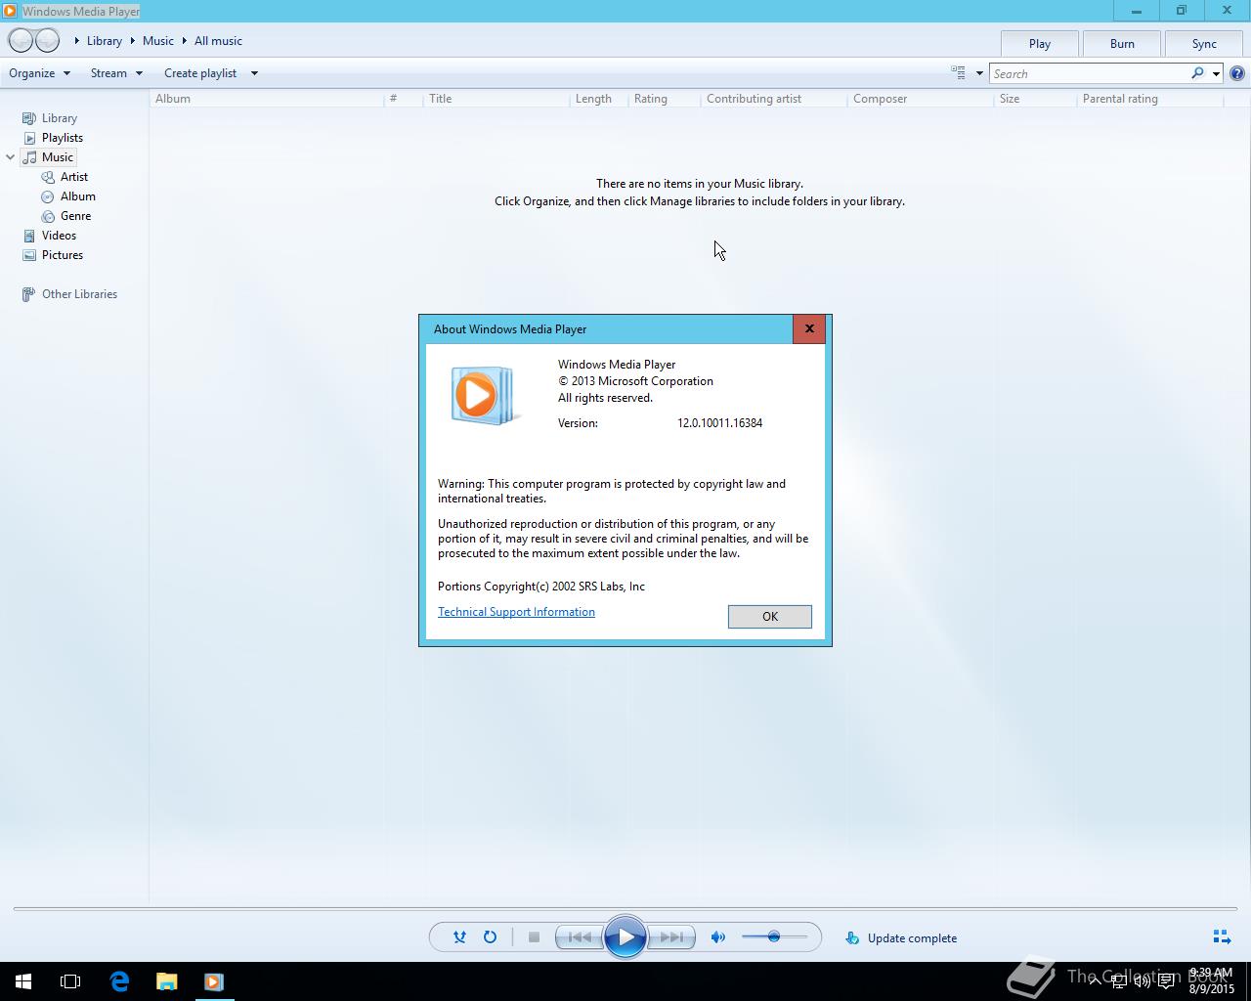This screenshot has width=1251, height=1001.
Task: Click the Library breadcrumb
Action: [105, 41]
